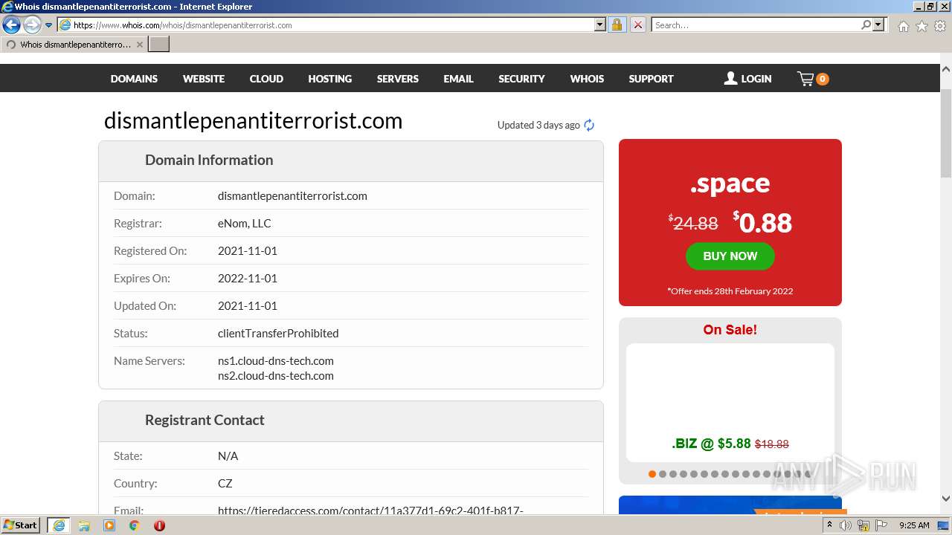Open the DOMAINS menu
The width and height of the screenshot is (952, 535).
click(134, 79)
